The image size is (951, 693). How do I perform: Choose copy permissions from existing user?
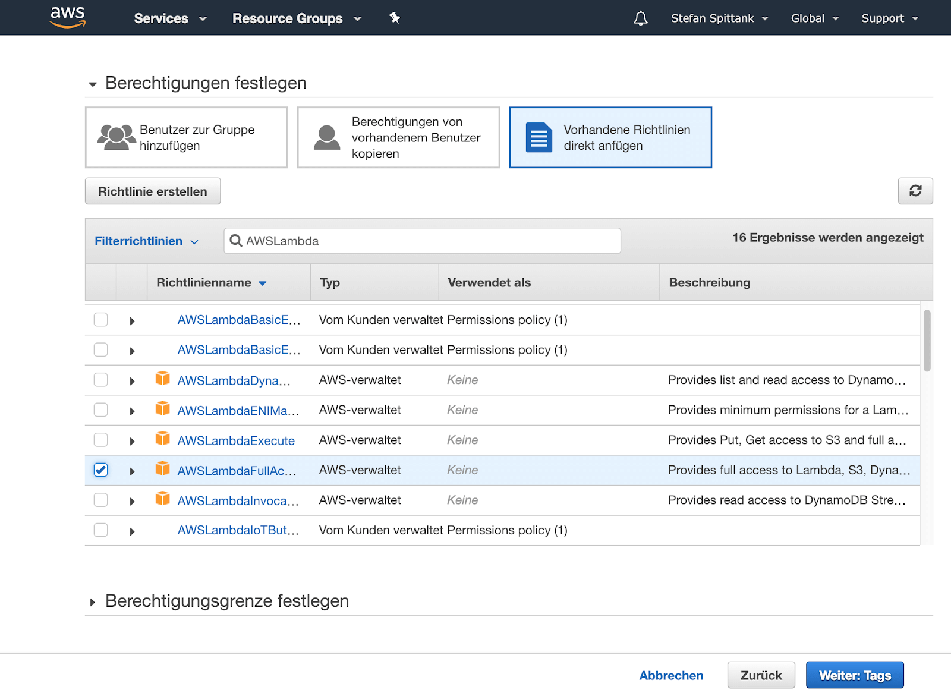click(398, 137)
